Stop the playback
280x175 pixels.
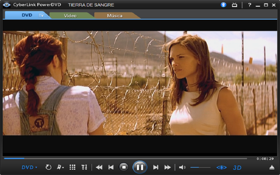[124, 167]
